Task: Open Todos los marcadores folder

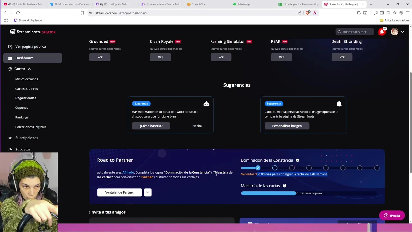Action: (395, 20)
